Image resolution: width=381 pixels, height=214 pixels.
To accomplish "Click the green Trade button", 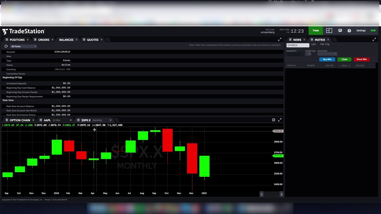I will pyautogui.click(x=316, y=31).
